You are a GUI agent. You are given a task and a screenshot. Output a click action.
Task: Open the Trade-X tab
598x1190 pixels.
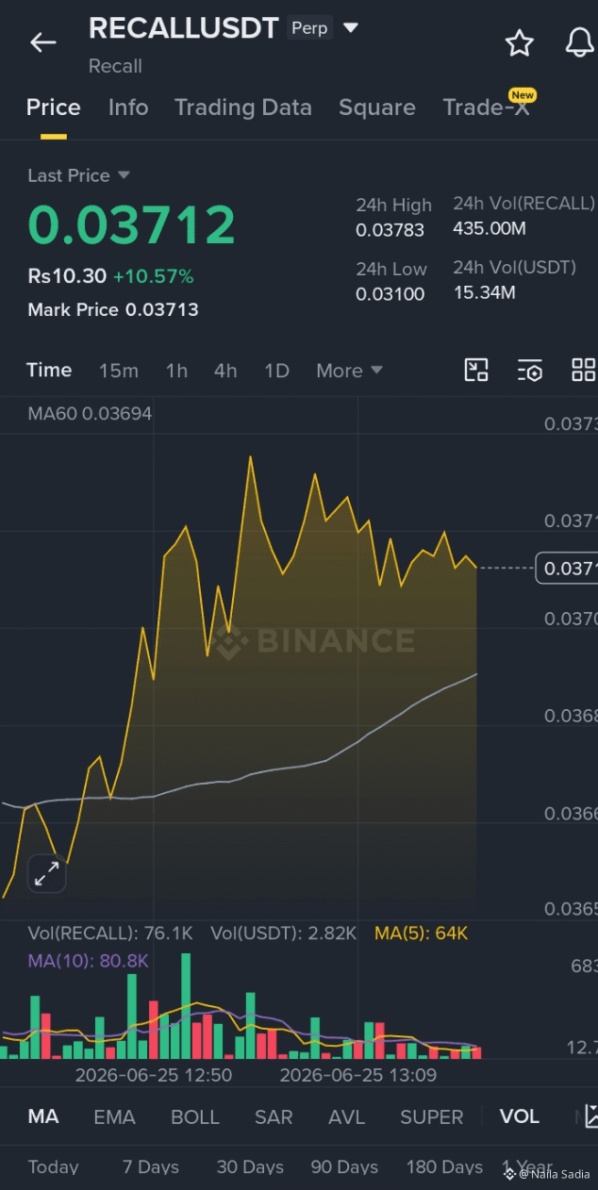[x=487, y=107]
